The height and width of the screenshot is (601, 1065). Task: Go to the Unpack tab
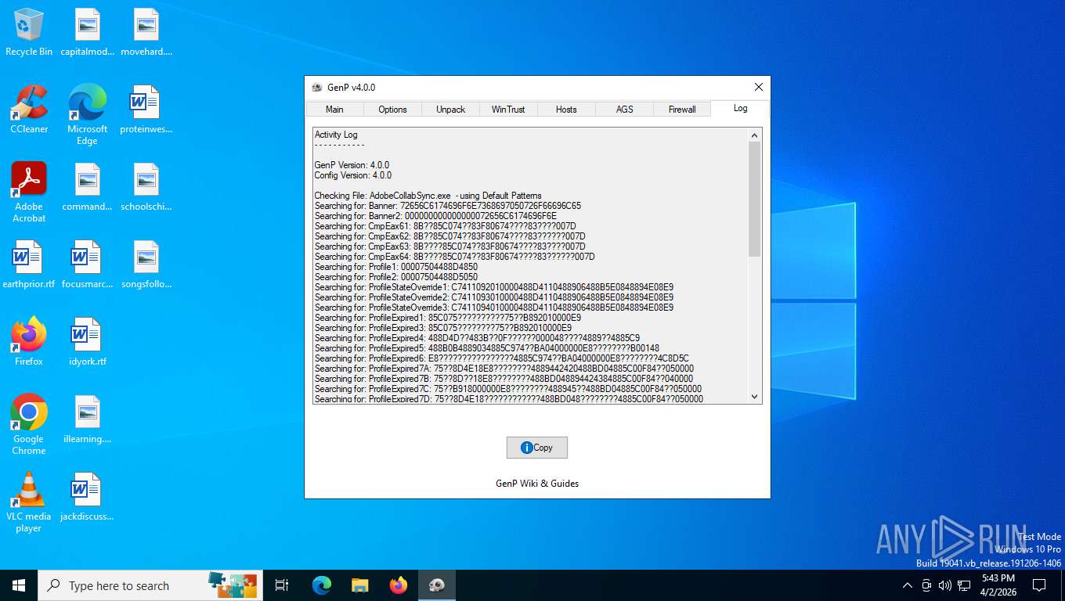pyautogui.click(x=450, y=110)
